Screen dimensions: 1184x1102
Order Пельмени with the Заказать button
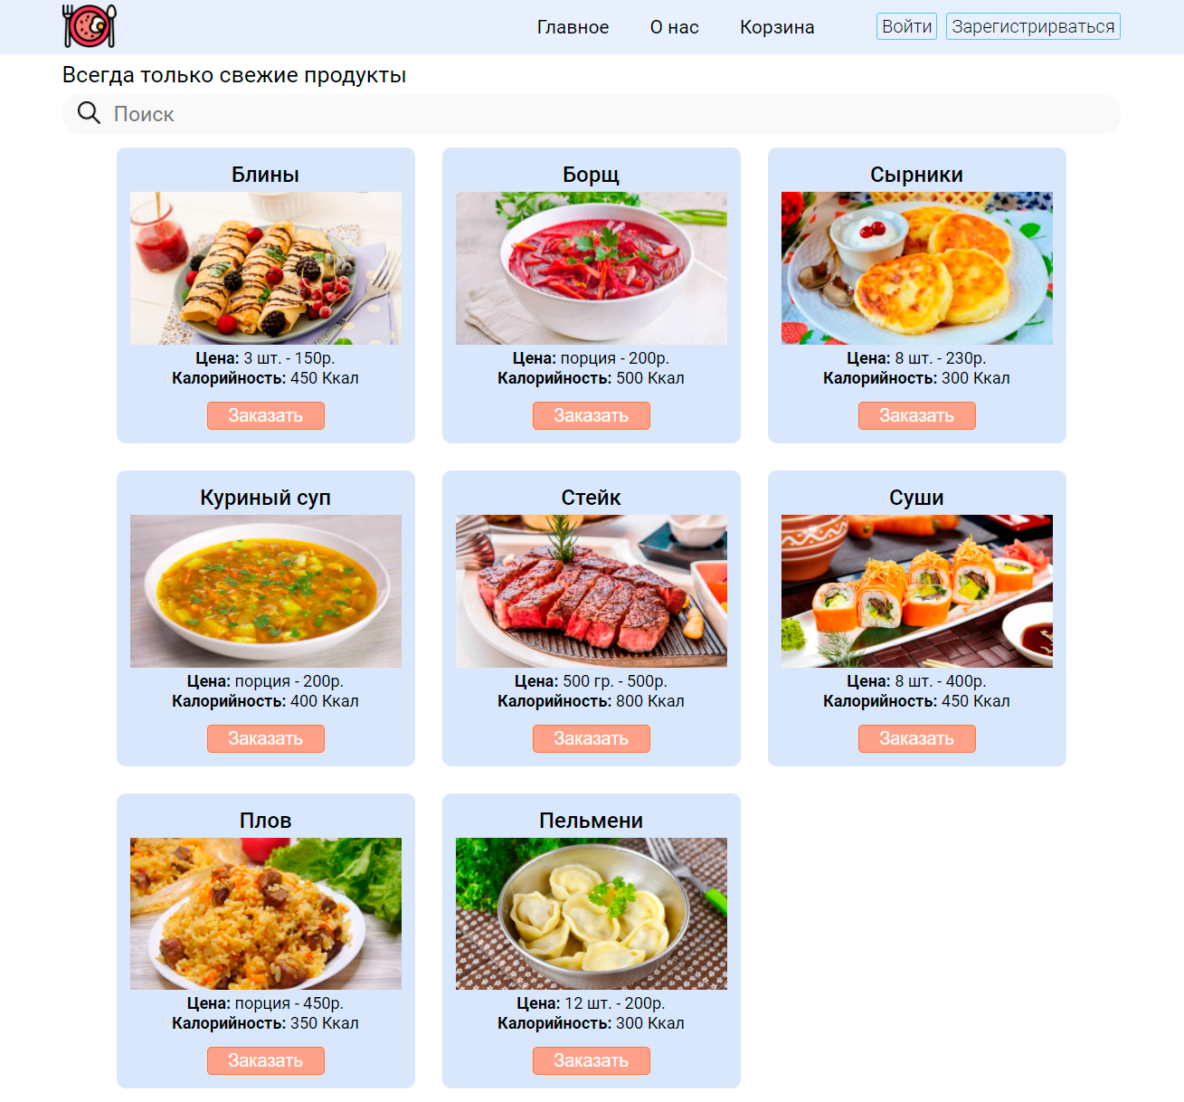[x=592, y=1060]
